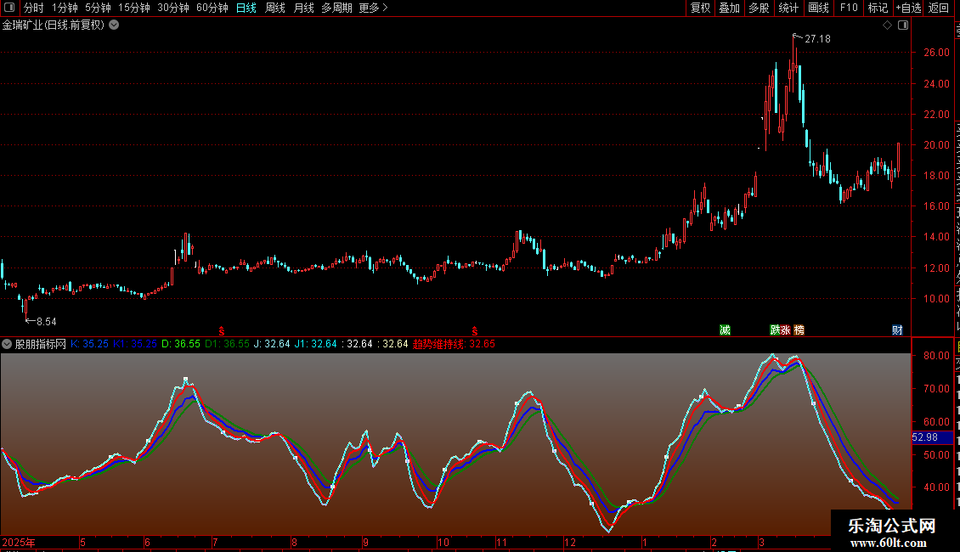The image size is (960, 552).
Task: Click the 财 financial marker
Action: coord(897,330)
